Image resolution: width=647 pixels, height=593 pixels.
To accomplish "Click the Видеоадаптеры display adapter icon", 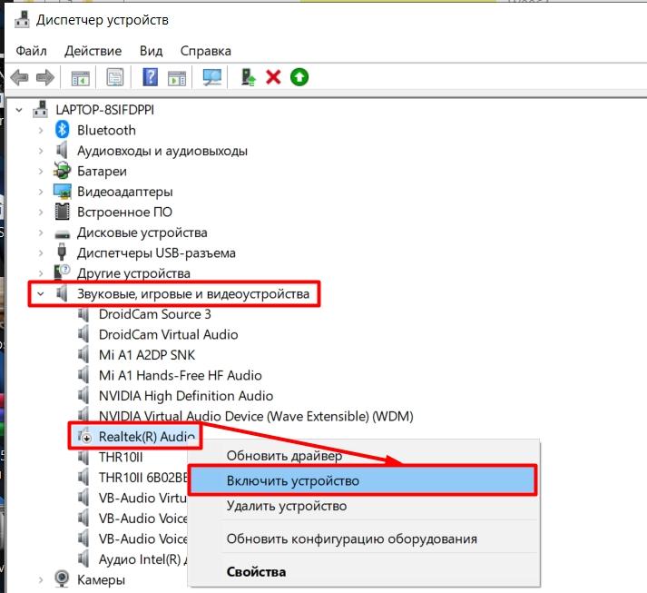I will click(63, 192).
